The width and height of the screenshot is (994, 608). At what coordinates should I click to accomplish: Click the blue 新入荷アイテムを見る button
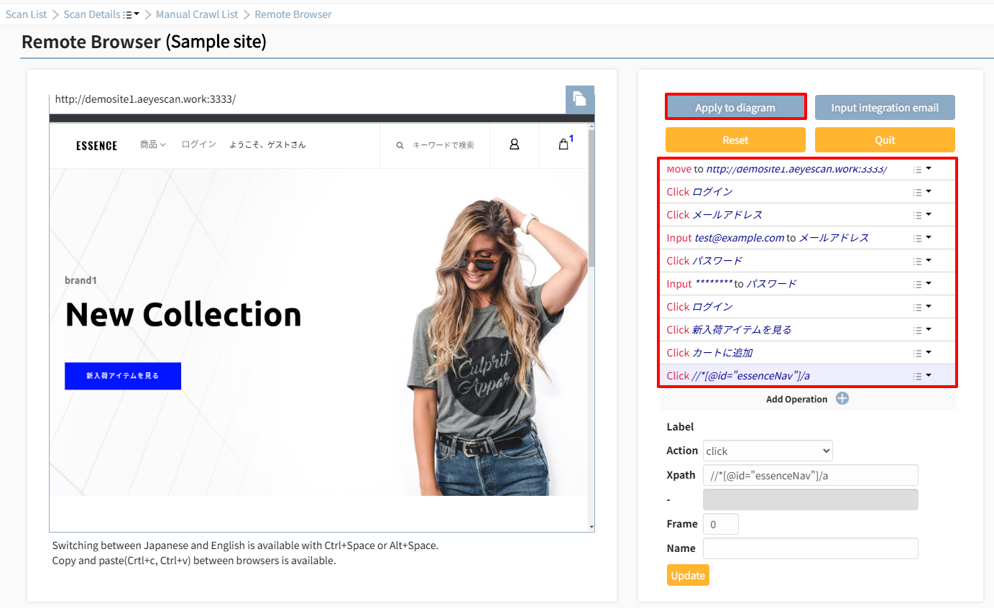point(123,376)
